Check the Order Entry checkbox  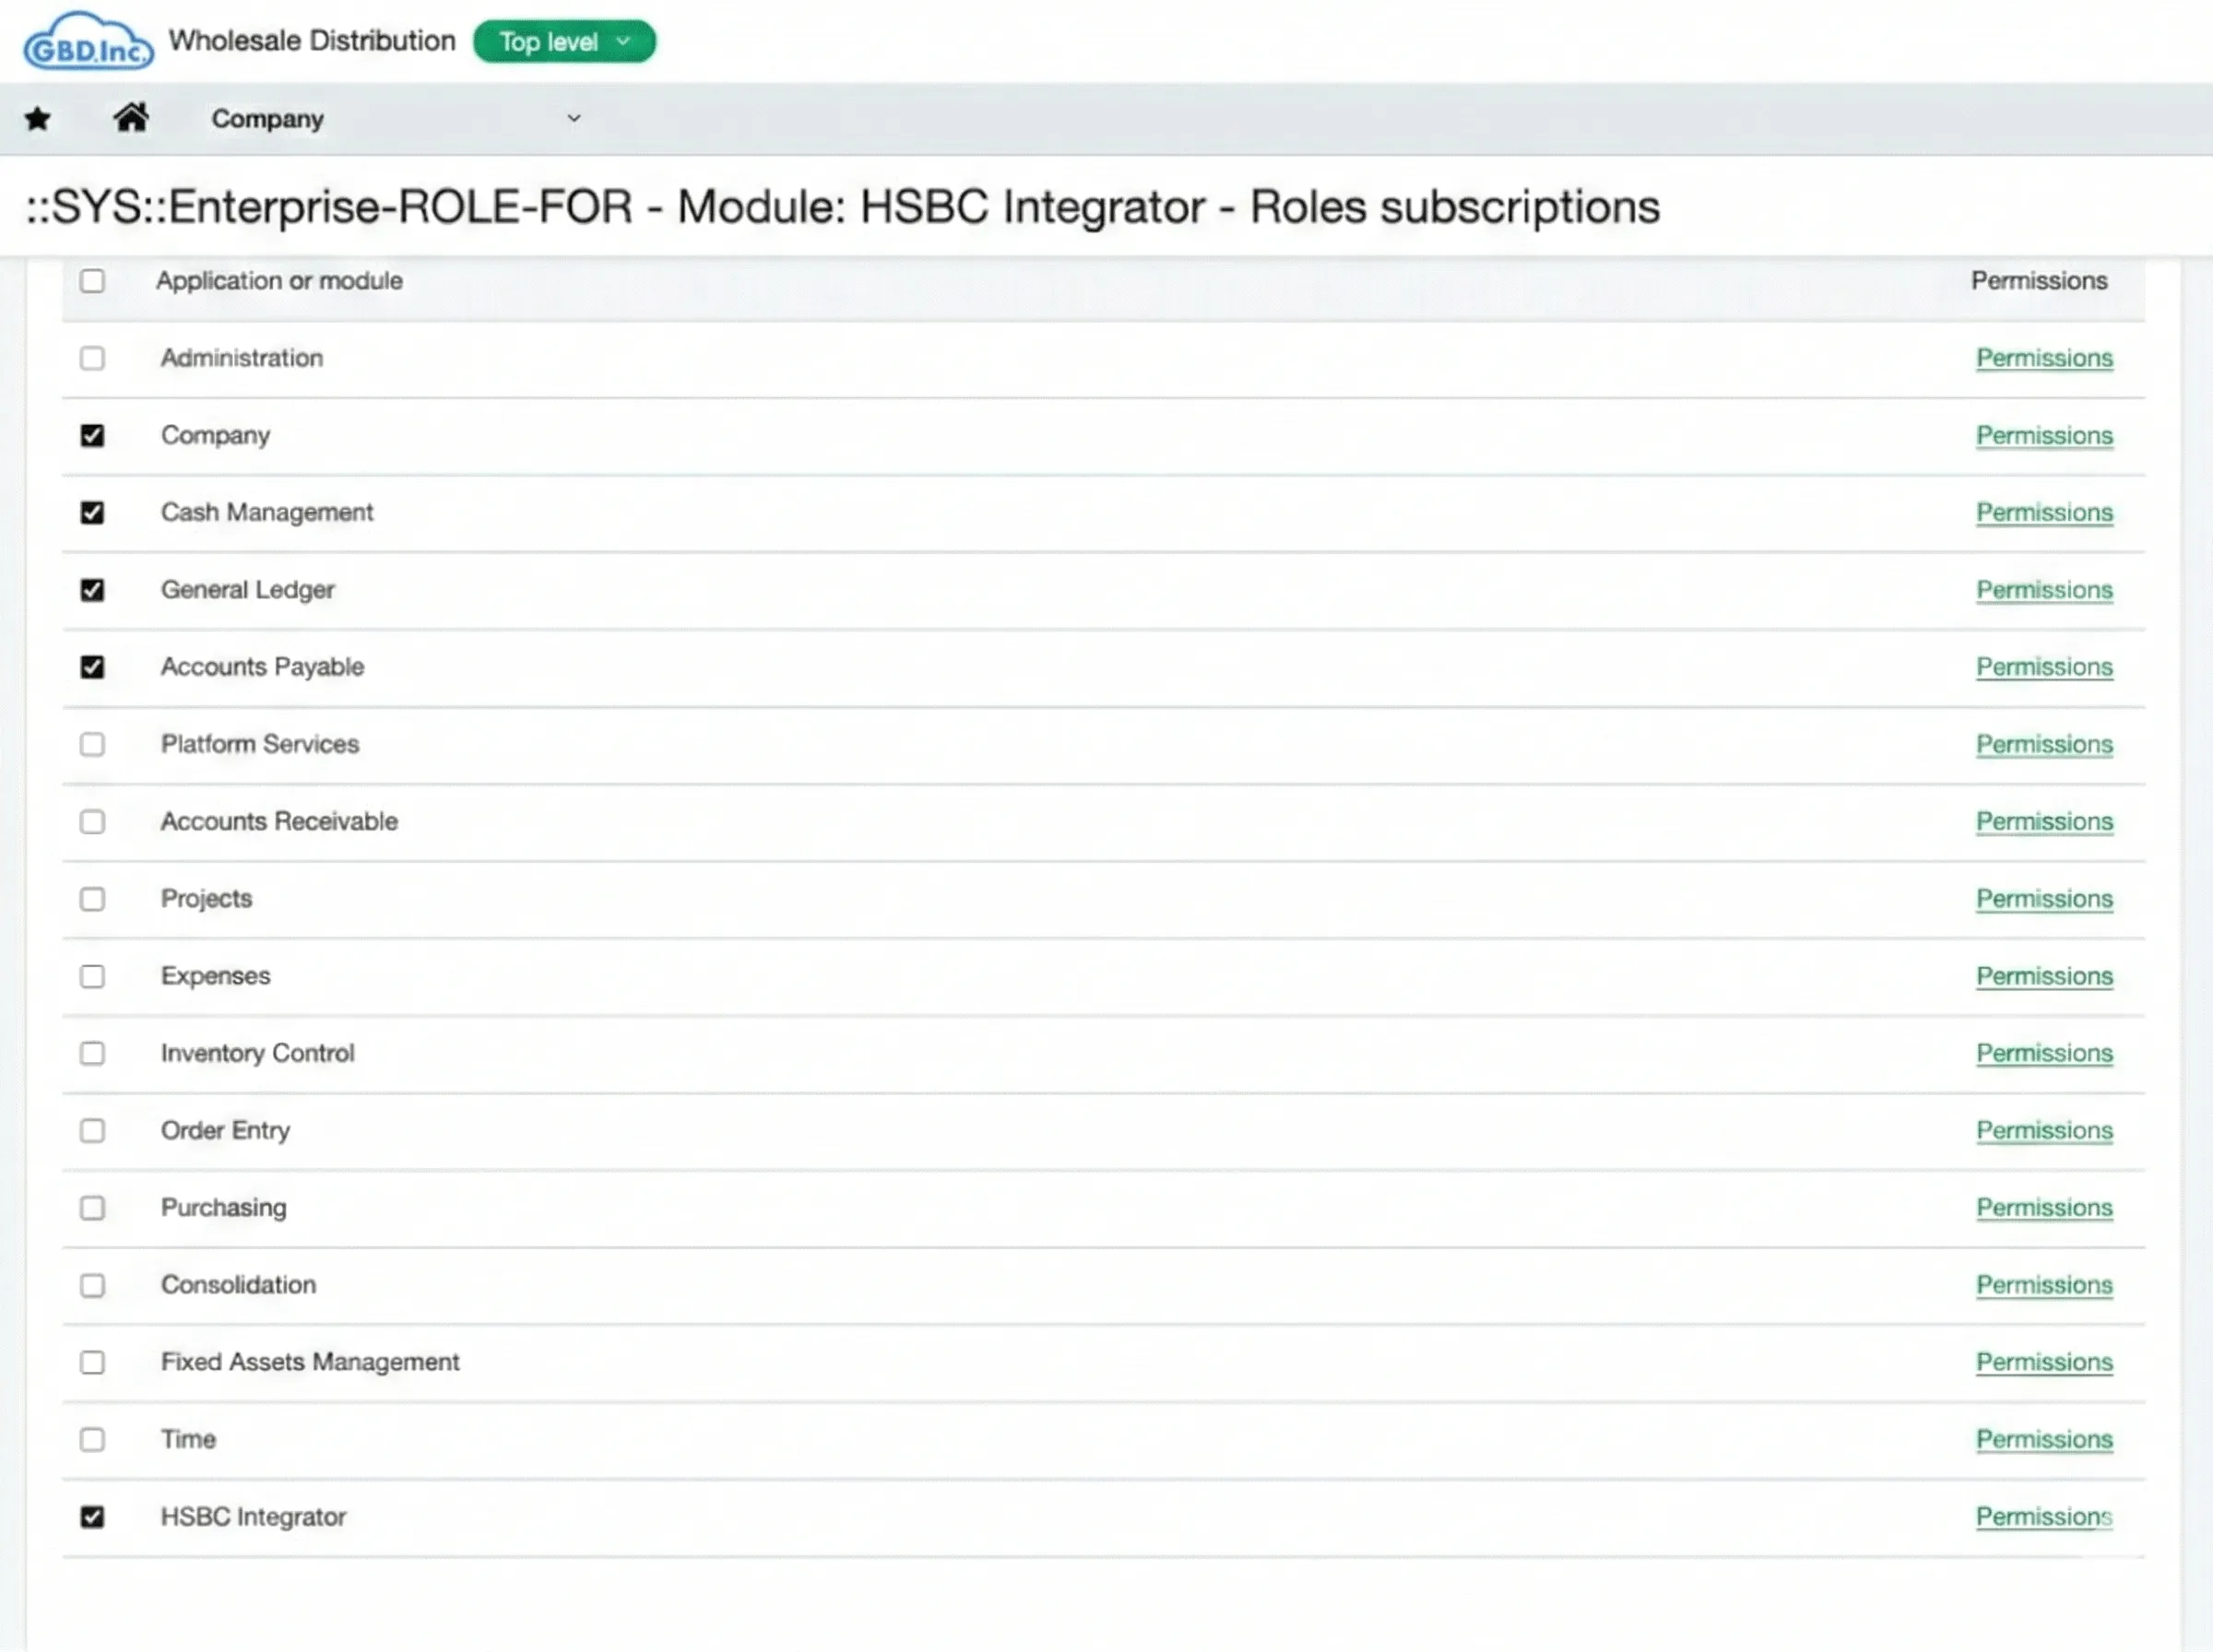click(92, 1131)
